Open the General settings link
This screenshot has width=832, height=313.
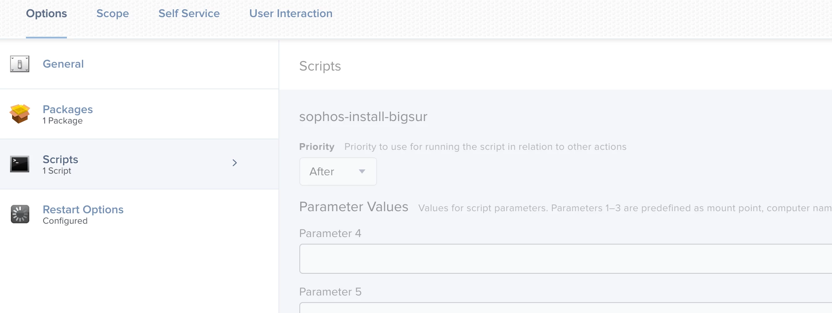click(63, 64)
